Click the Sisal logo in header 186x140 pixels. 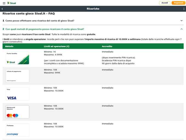[x=12, y=3]
